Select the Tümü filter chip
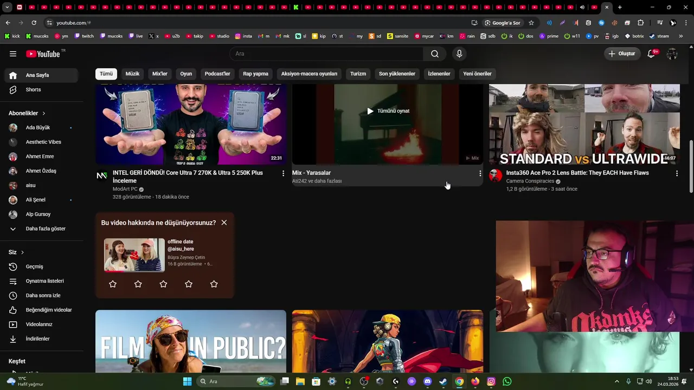The height and width of the screenshot is (390, 694). [106, 74]
